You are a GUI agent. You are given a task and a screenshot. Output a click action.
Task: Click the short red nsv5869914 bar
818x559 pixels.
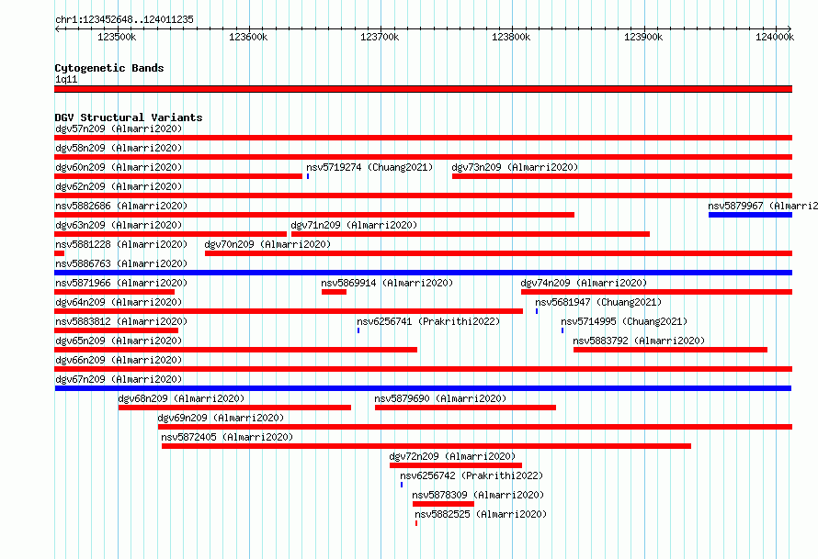(334, 292)
